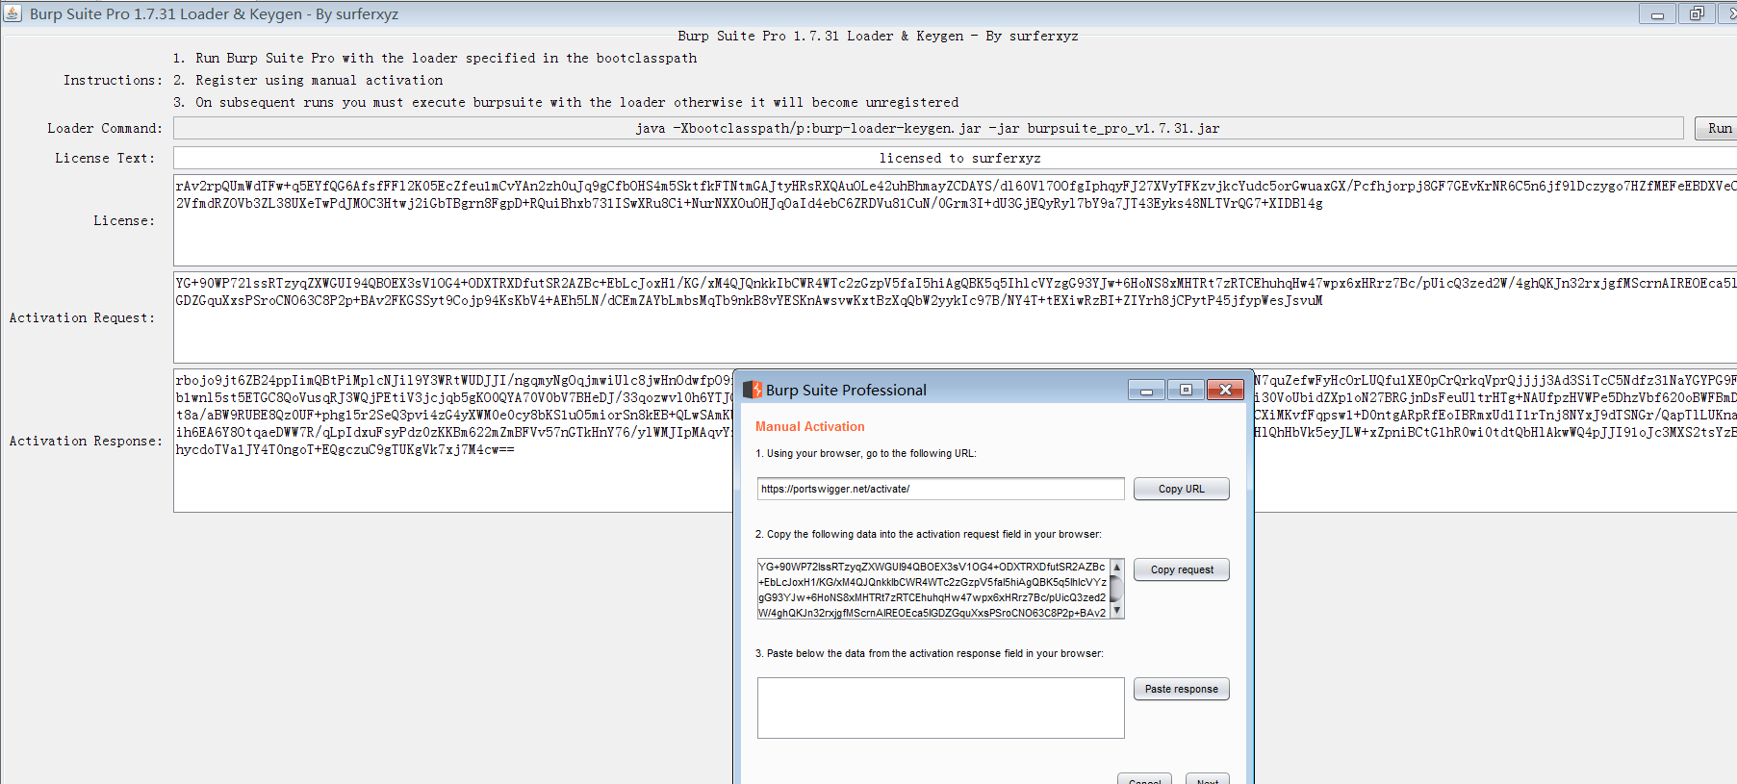Screen dimensions: 1737x784
Task: Click Cancel in Burp Suite Professional dialog
Action: (1144, 780)
